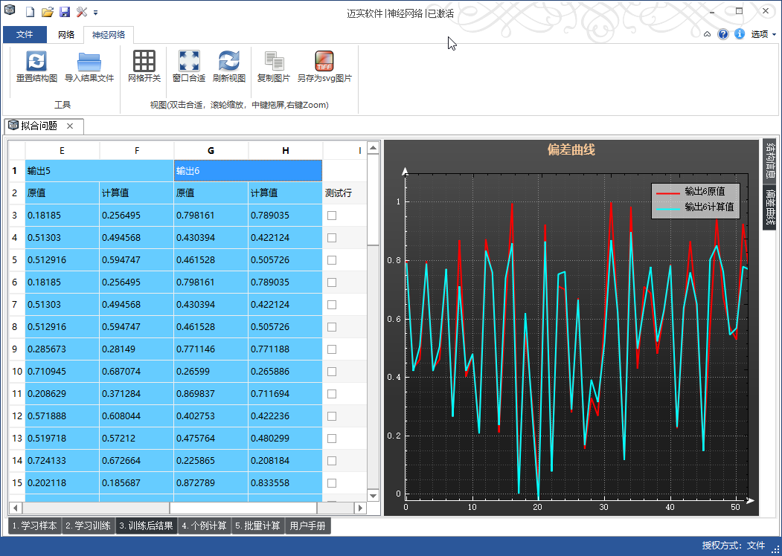The image size is (782, 556).
Task: Open the 文件 file menu tab
Action: point(25,35)
